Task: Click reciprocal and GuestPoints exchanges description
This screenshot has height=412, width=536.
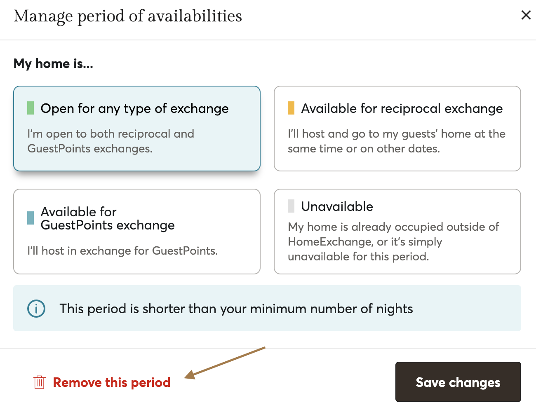Action: pos(110,141)
